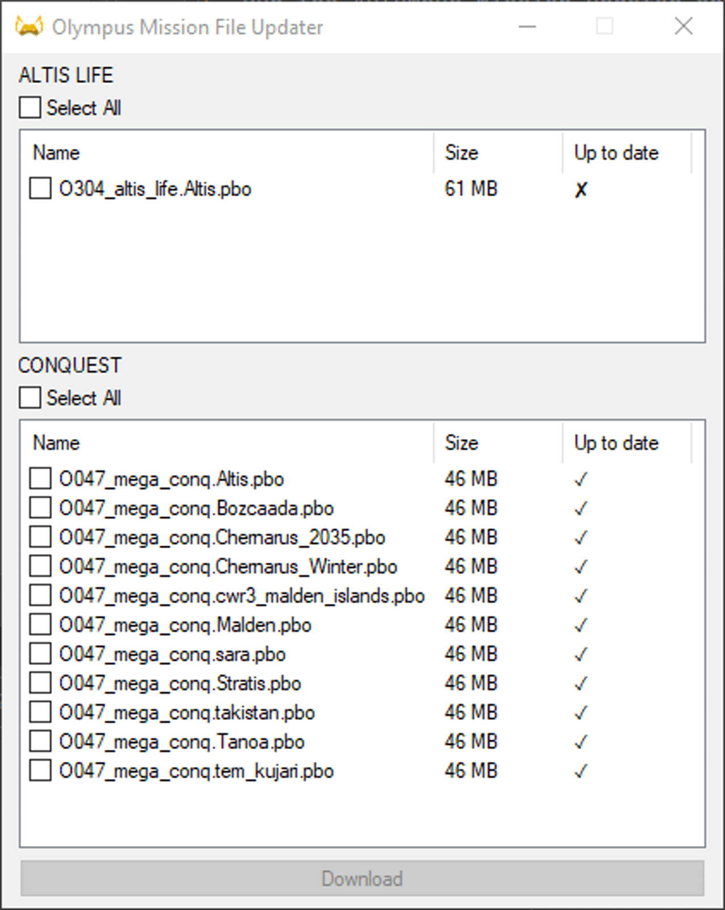The height and width of the screenshot is (910, 725).
Task: Click the Up to date column header
Action: [616, 152]
